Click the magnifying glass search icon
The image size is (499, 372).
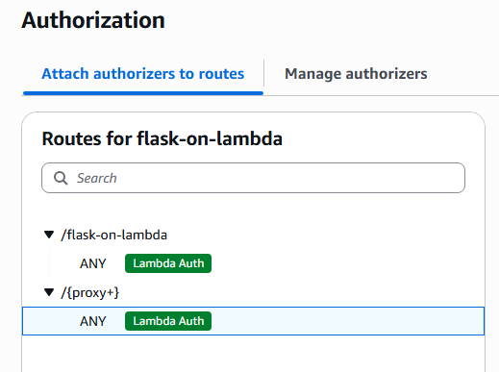(61, 178)
